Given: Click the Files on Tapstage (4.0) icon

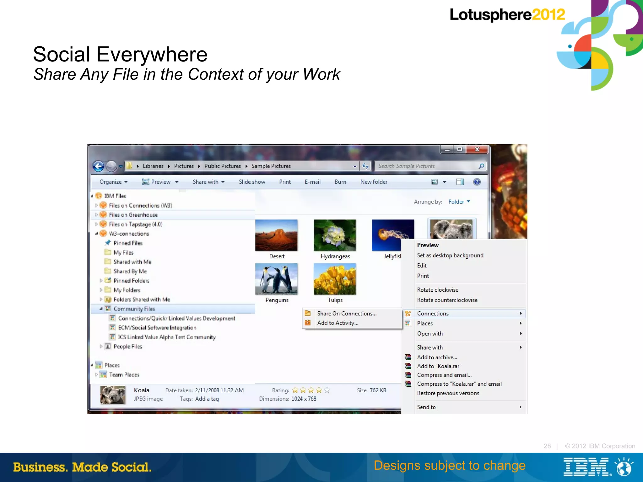Looking at the screenshot, I should [103, 224].
